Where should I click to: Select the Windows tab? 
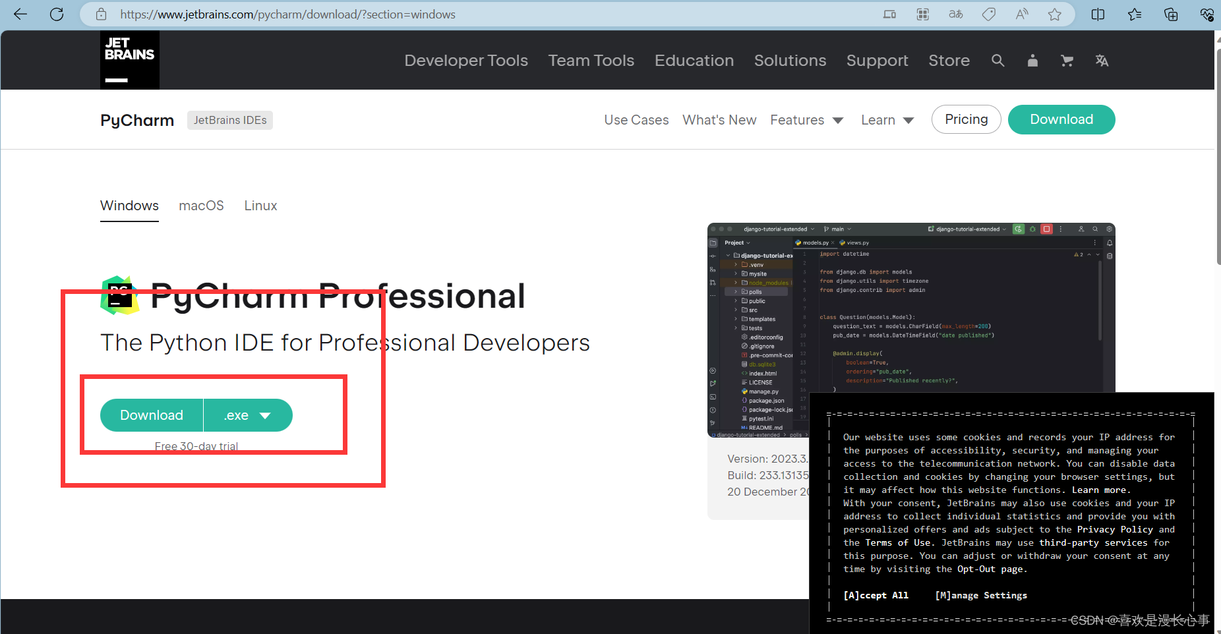pos(129,206)
